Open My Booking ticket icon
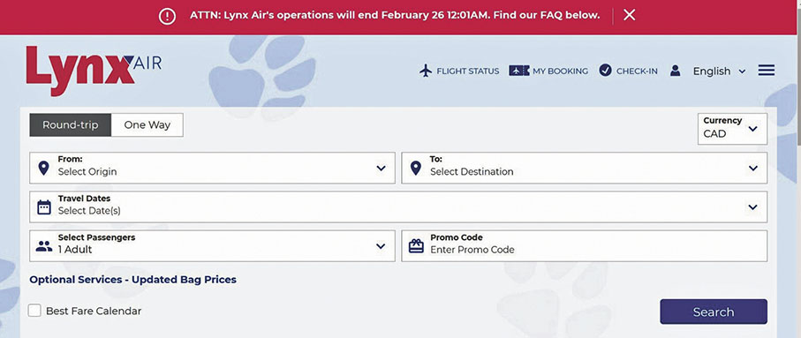The image size is (801, 338). click(519, 71)
